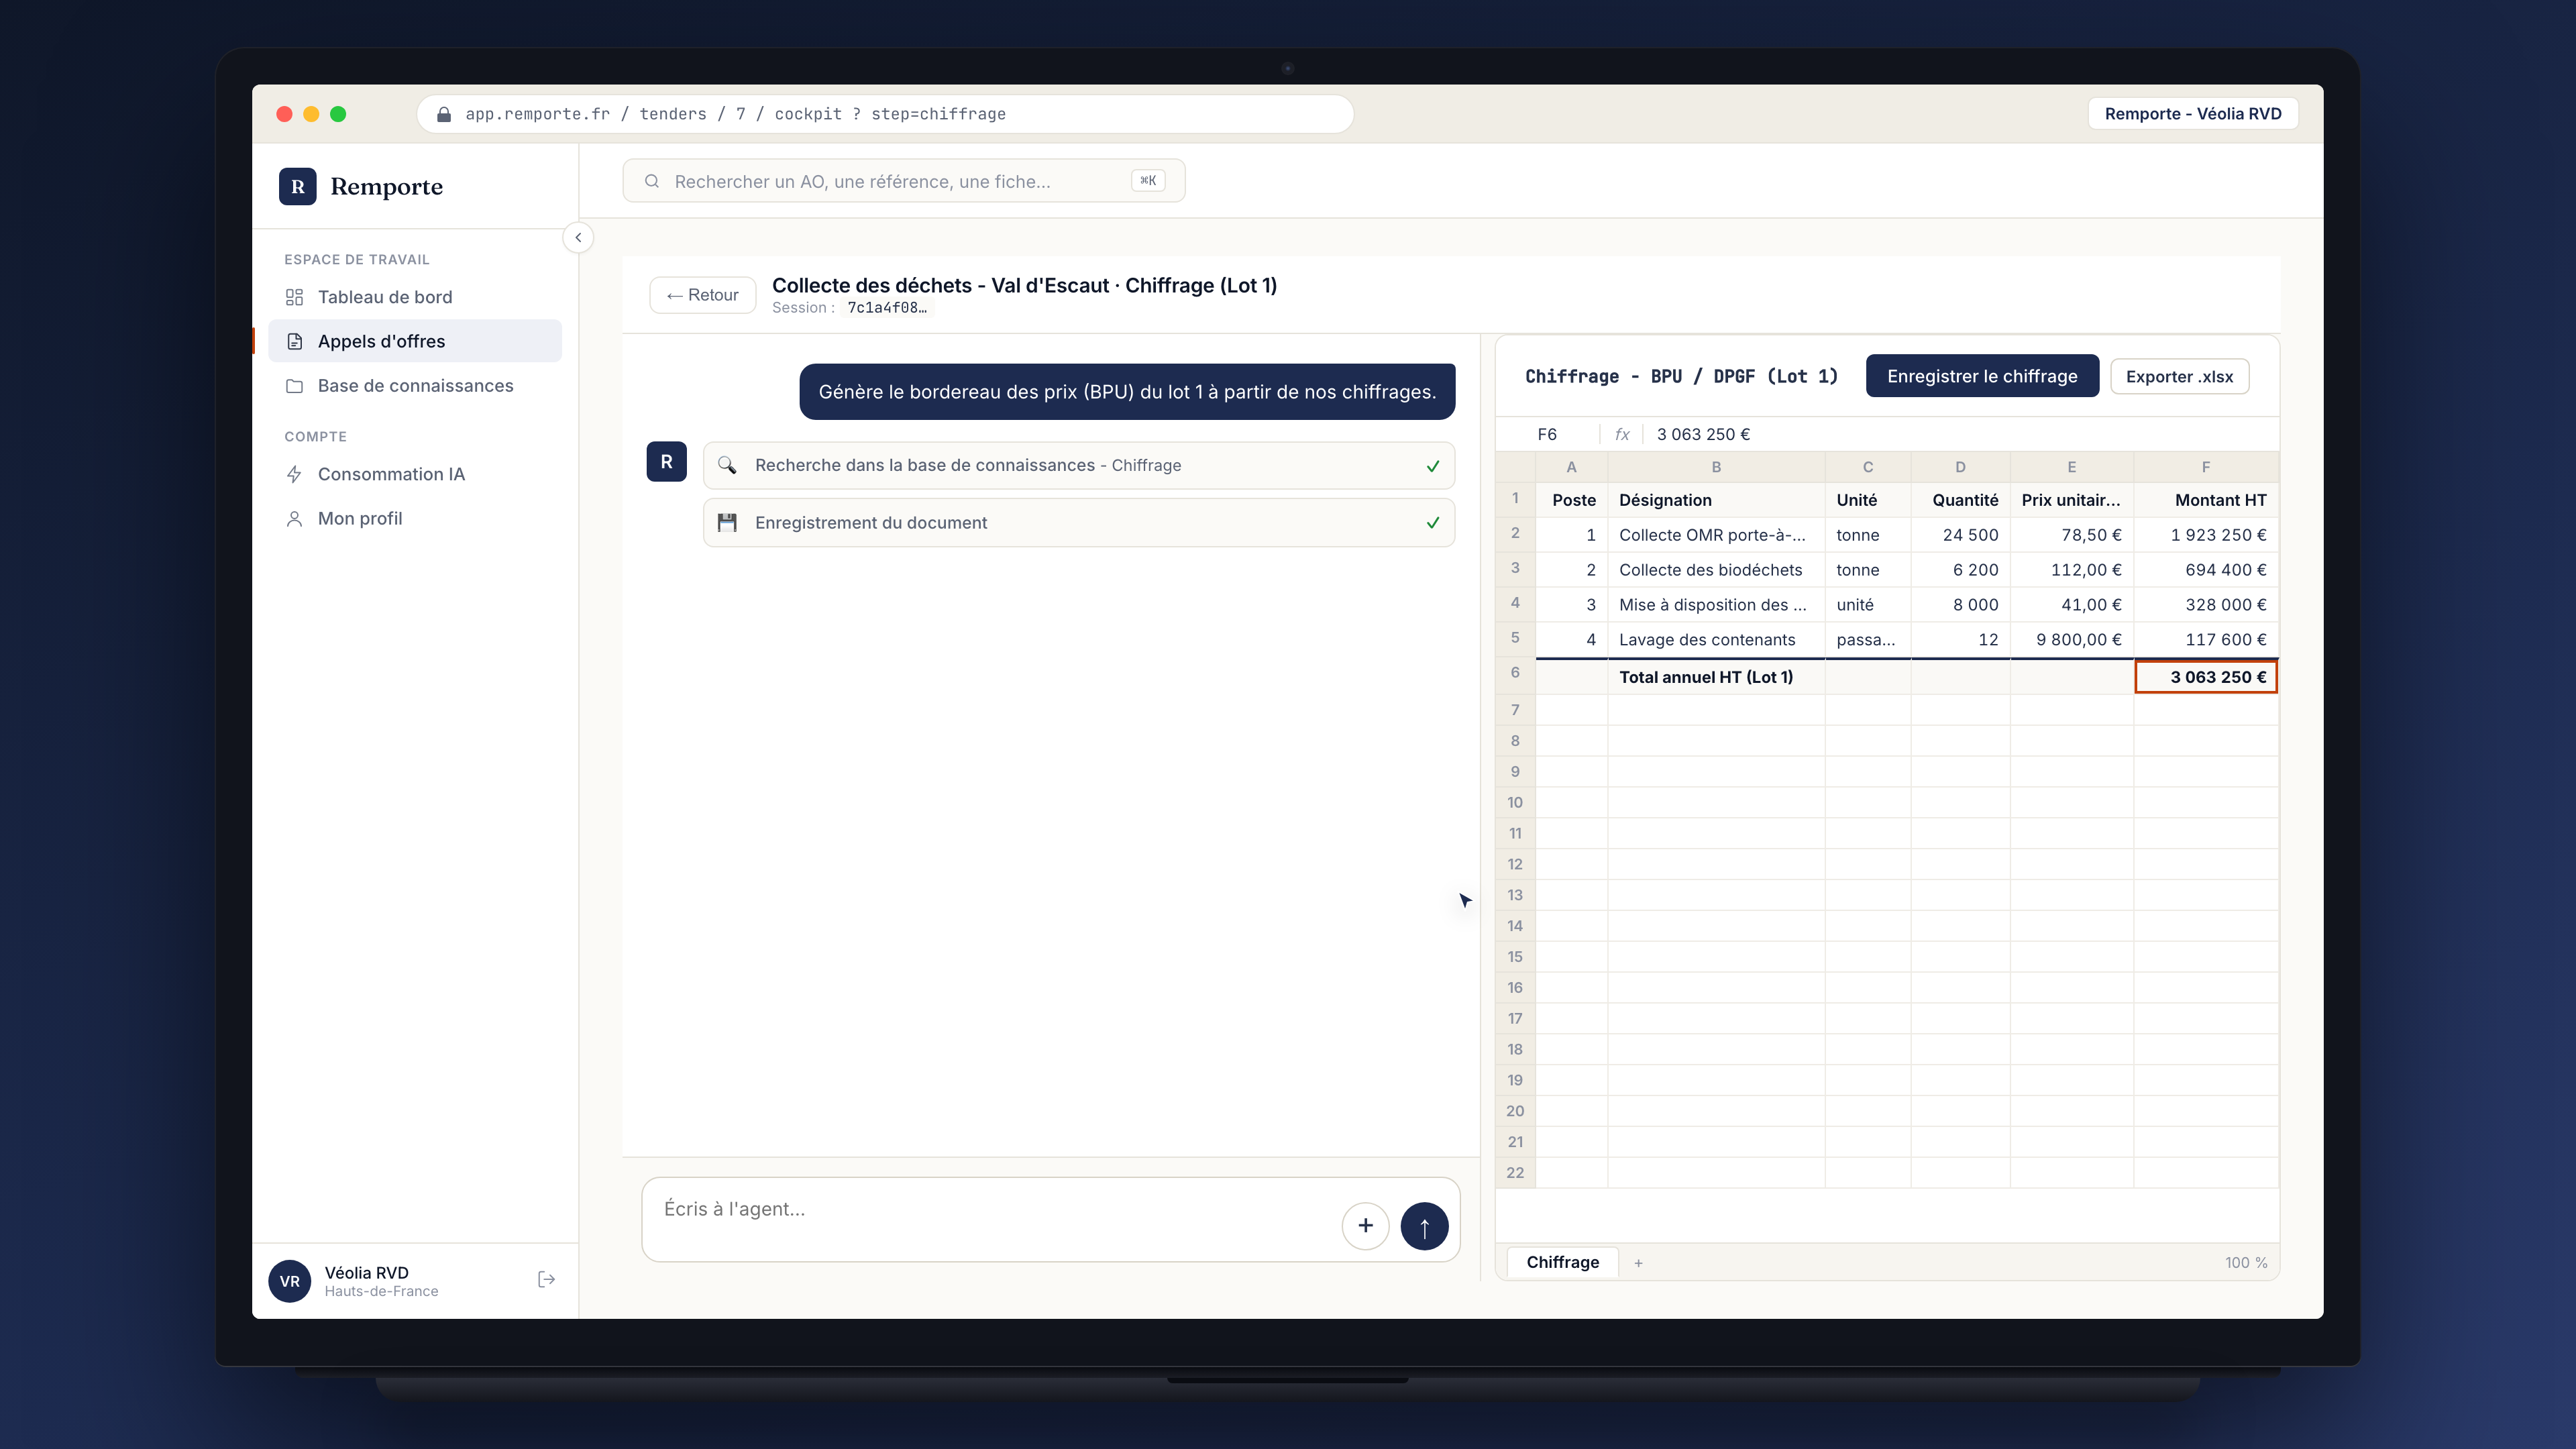Select column F header
Viewport: 2576px width, 1449px height.
point(2206,467)
